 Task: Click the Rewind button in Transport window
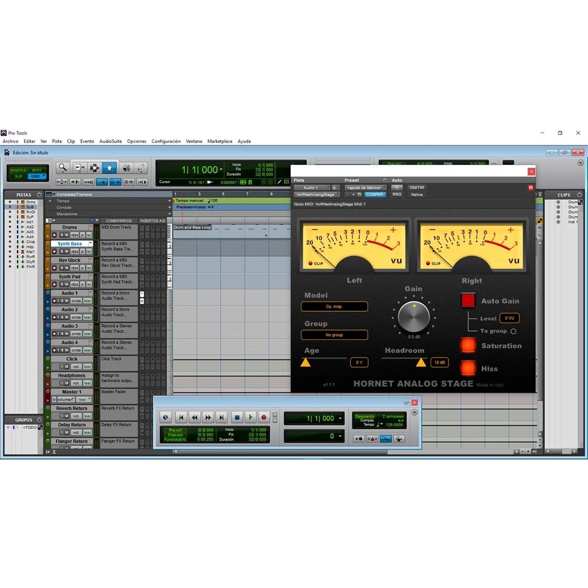195,417
